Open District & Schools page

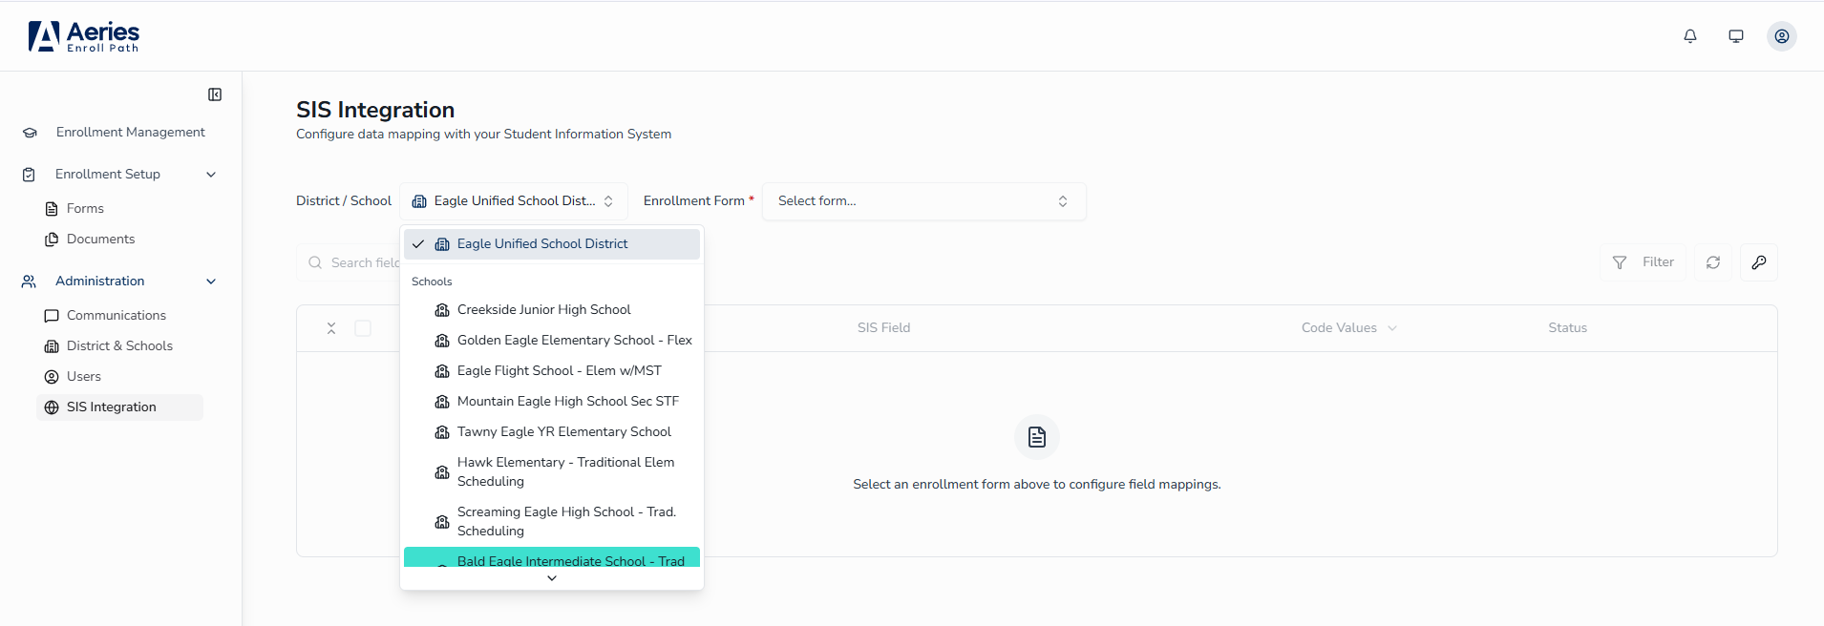(x=120, y=346)
